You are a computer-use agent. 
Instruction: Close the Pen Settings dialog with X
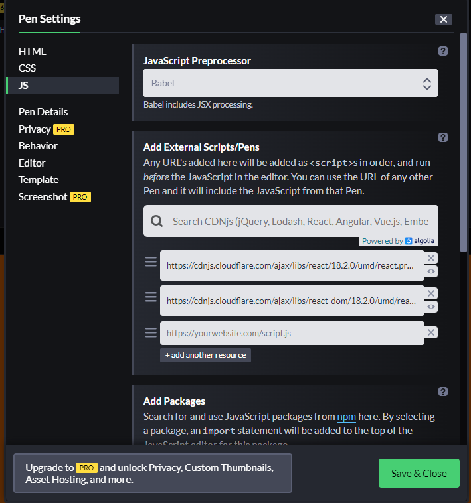(443, 19)
